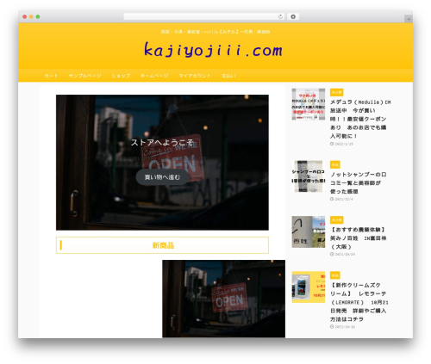This screenshot has height=364, width=431.
Task: Open 【新作クリームズクリーム】レモラーテ article title
Action: point(359,302)
